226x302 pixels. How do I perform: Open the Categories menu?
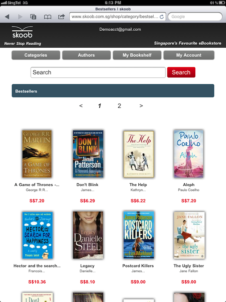click(36, 55)
